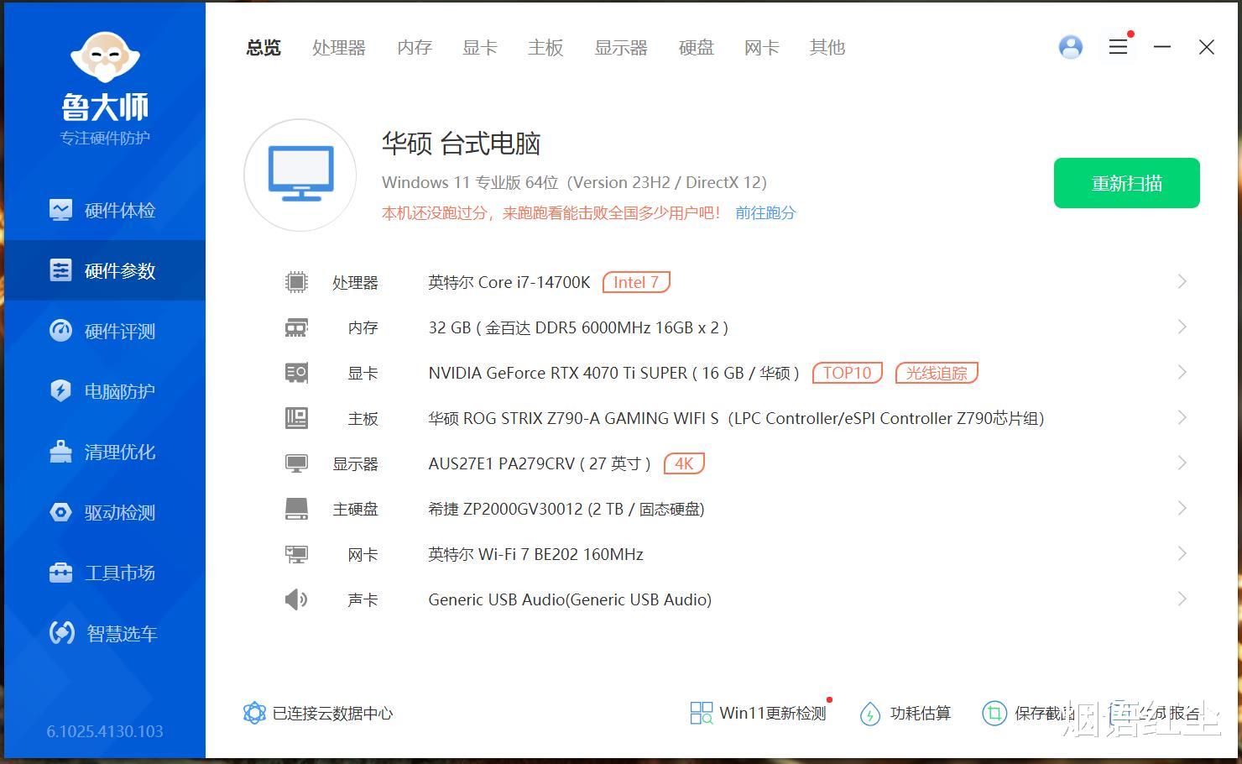Image resolution: width=1242 pixels, height=764 pixels.
Task: Click the 华硕 台式电脑 title
Action: [x=462, y=144]
